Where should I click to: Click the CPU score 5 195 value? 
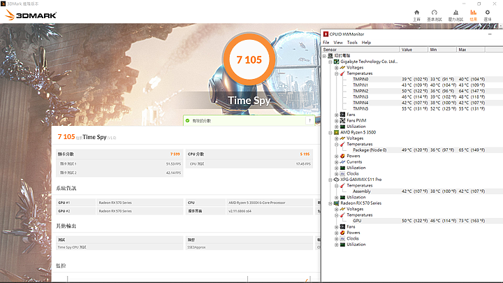click(x=305, y=154)
